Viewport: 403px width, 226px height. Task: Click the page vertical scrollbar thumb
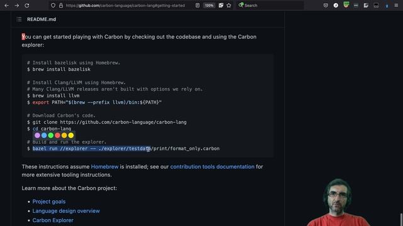point(401,219)
